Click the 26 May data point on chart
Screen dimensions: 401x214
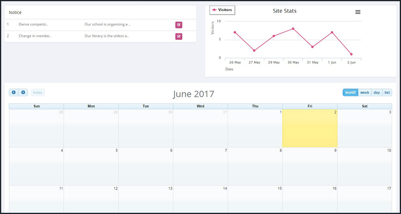(235, 32)
